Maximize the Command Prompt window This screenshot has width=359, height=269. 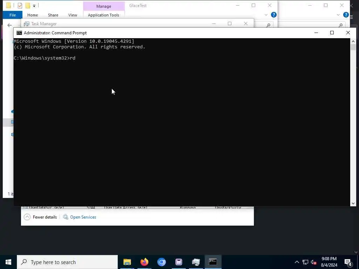[x=332, y=33]
